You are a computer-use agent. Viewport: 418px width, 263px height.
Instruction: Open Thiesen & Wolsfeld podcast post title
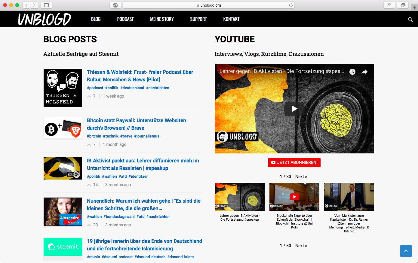coord(140,76)
